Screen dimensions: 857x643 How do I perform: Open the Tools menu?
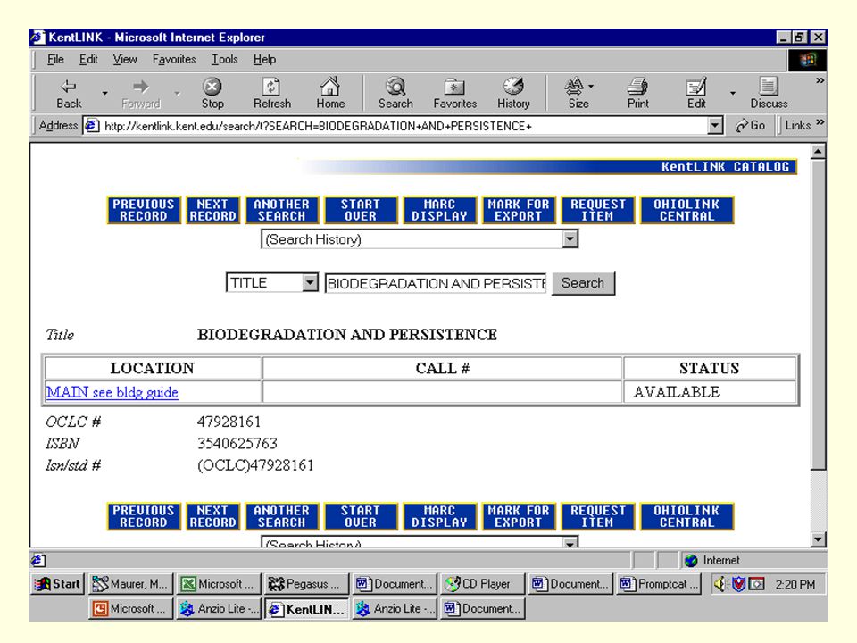click(x=225, y=59)
